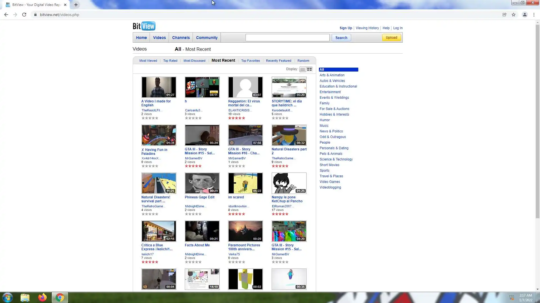Bookmark page with the star icon

pyautogui.click(x=514, y=15)
